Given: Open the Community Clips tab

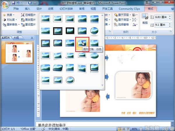Looking at the screenshot, I should [129, 9].
